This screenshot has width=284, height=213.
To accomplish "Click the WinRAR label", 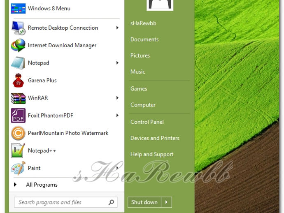I will point(38,98).
